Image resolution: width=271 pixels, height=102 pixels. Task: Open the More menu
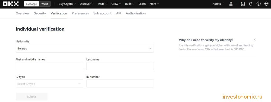pos(154,4)
